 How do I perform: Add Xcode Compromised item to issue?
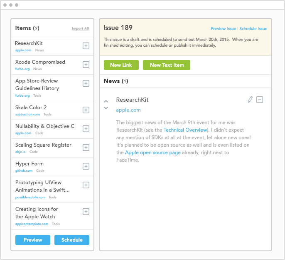pos(86,65)
